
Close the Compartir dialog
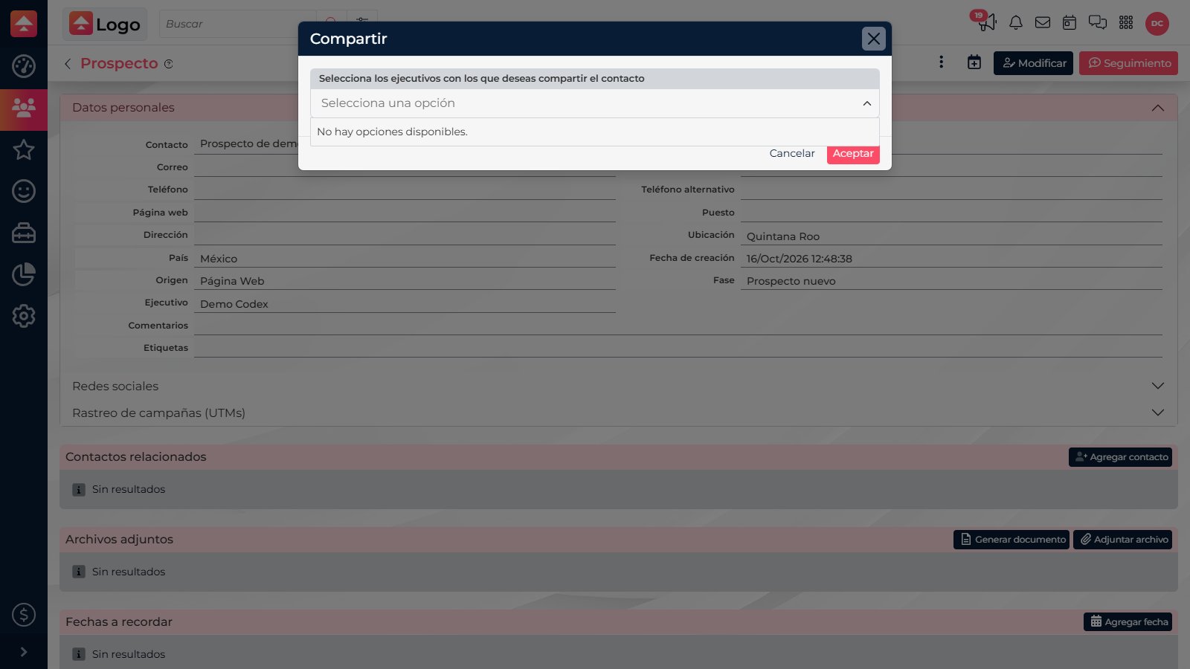[874, 39]
